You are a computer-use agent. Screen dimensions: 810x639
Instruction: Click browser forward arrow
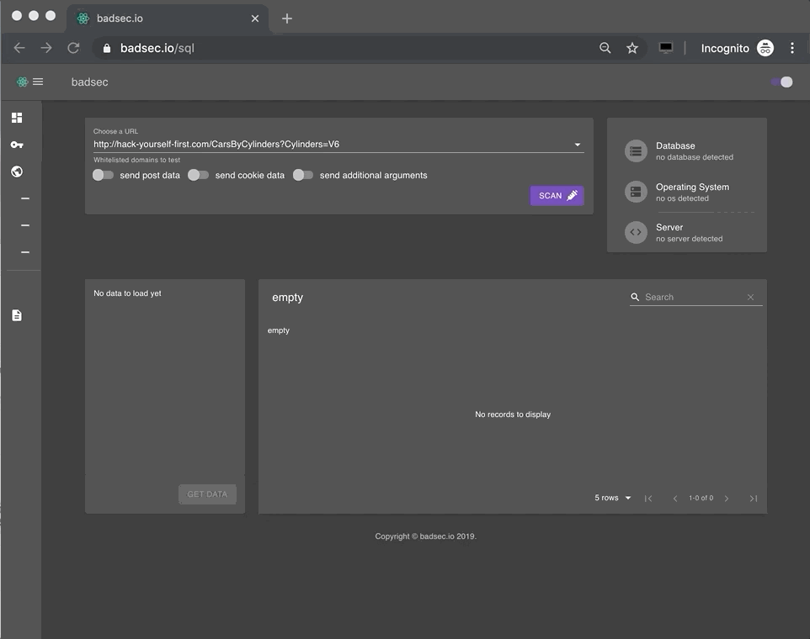[x=46, y=48]
